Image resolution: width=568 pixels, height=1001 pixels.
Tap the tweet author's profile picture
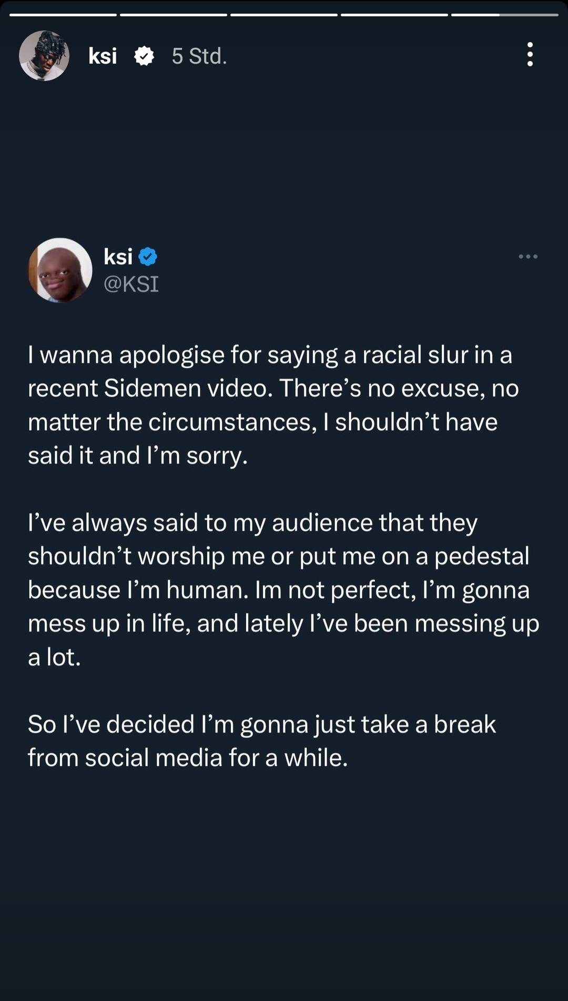(60, 270)
